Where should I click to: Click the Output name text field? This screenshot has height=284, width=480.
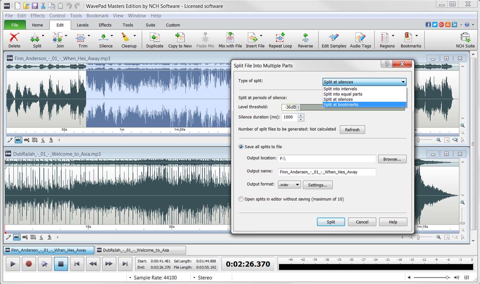pos(327,172)
